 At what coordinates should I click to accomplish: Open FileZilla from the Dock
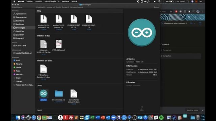pyautogui.click(x=71, y=118)
